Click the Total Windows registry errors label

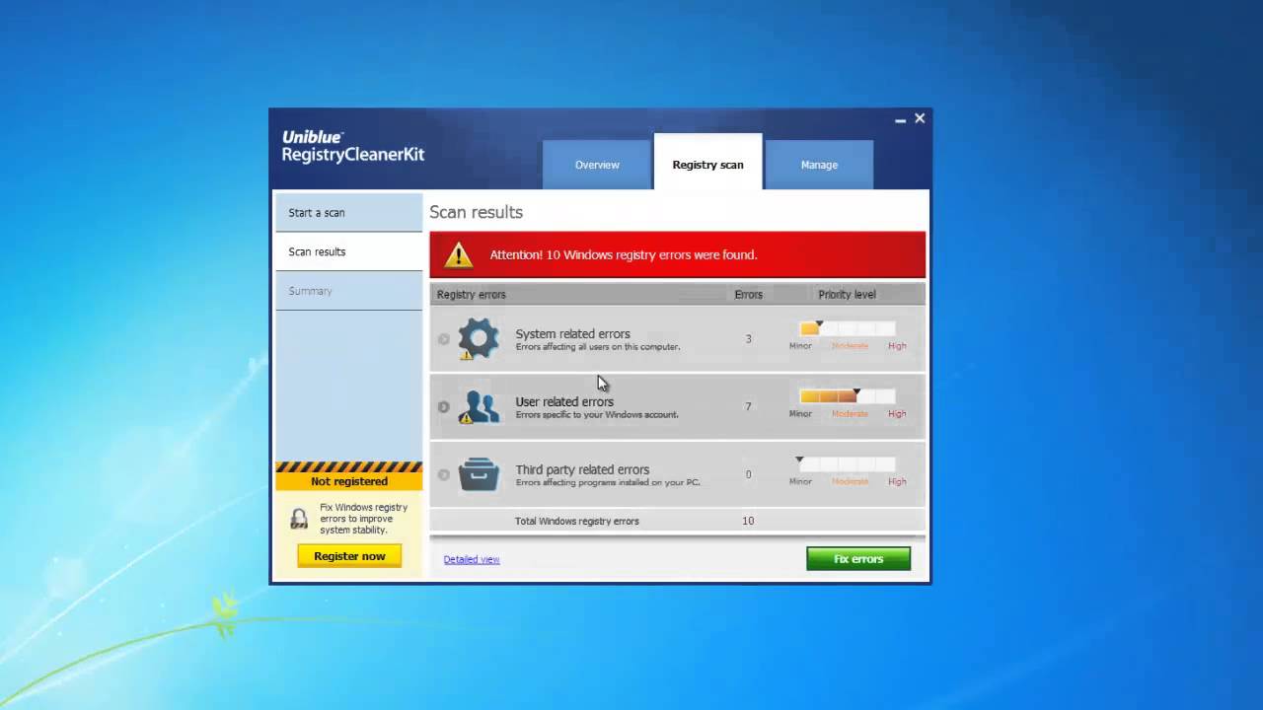tap(577, 521)
